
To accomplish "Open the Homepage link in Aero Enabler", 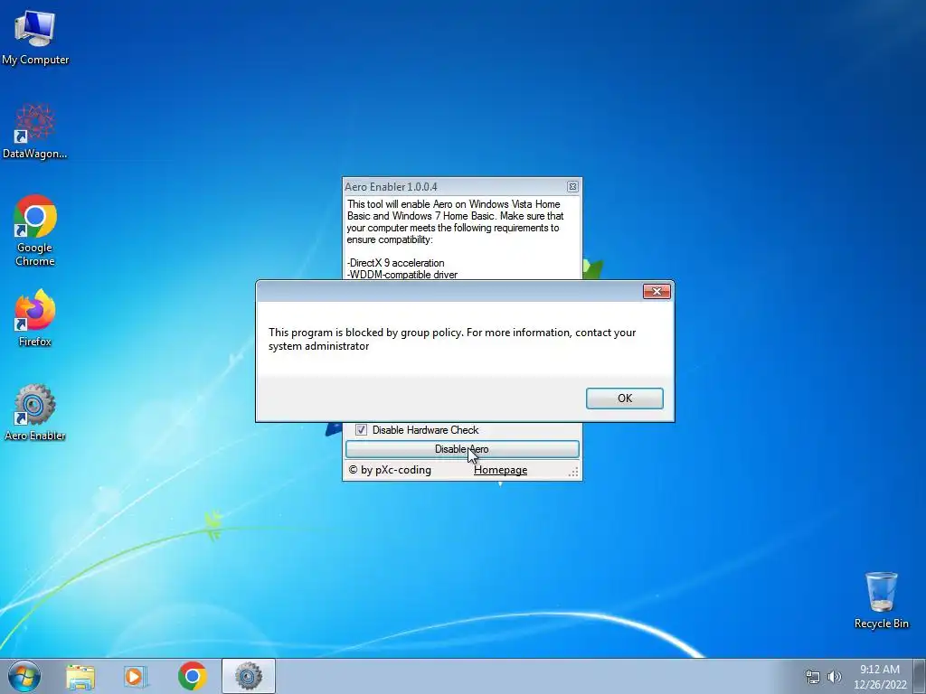I will pyautogui.click(x=500, y=470).
